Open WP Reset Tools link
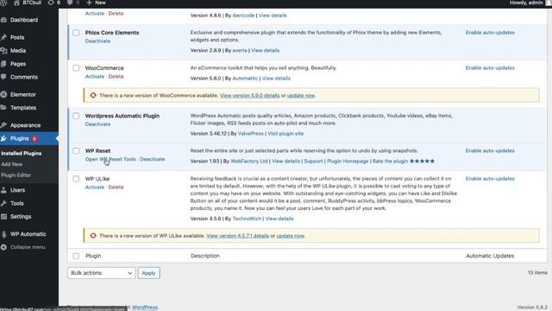This screenshot has width=552, height=311. click(x=110, y=159)
